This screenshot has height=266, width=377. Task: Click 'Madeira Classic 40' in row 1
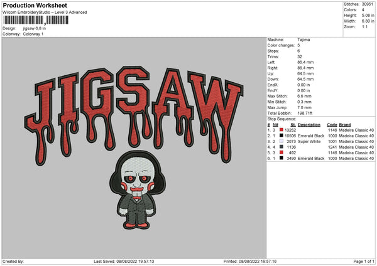click(x=356, y=130)
